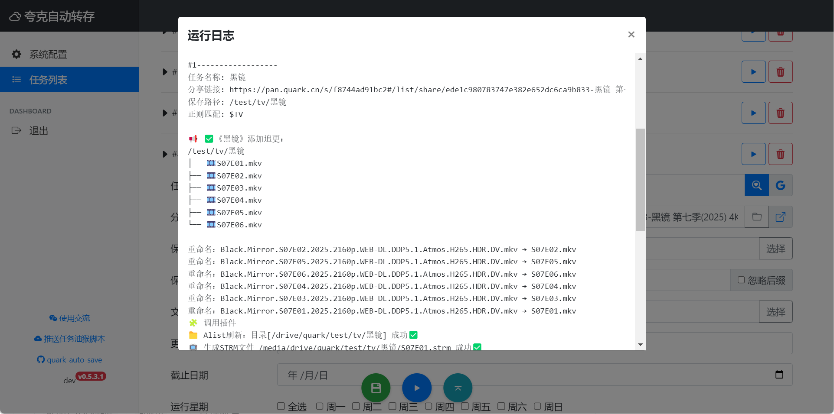The width and height of the screenshot is (834, 414).
Task: Run now with the blue floating play button
Action: point(417,388)
